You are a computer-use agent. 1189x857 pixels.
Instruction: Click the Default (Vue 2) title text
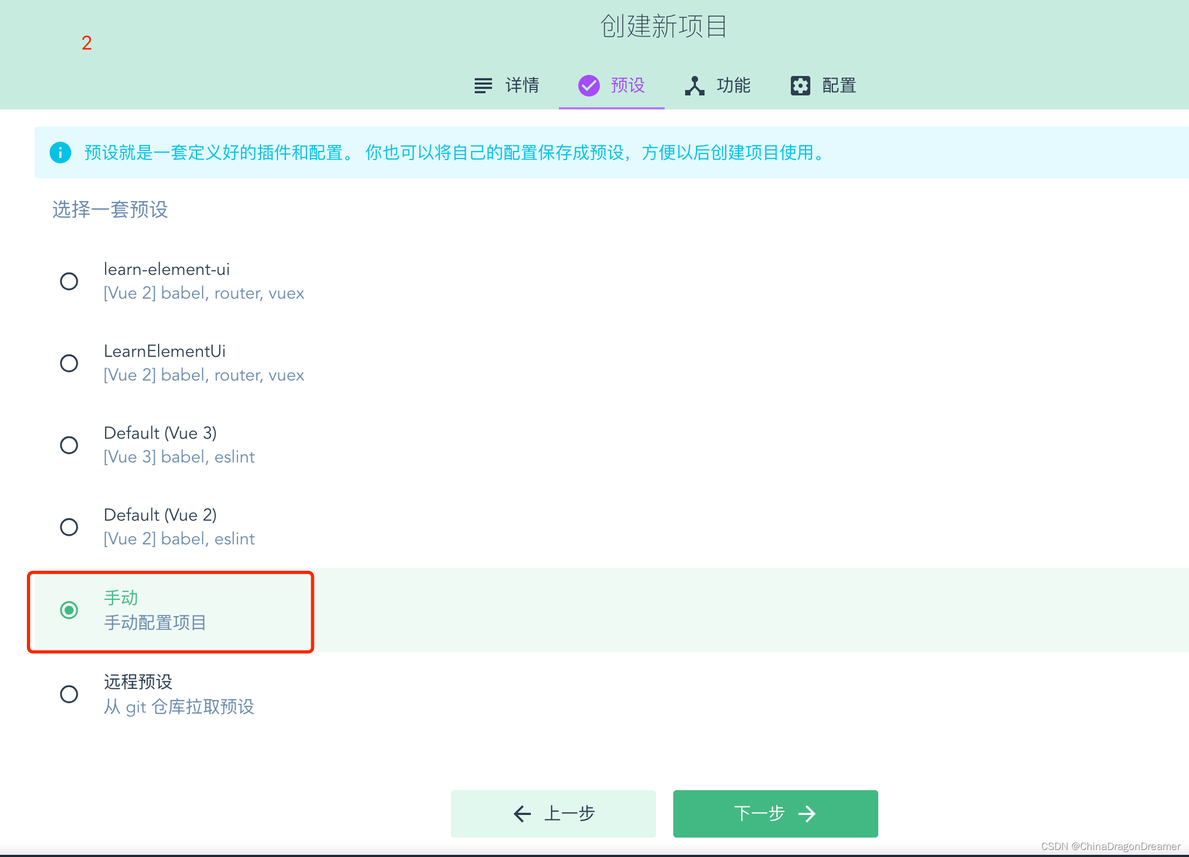tap(160, 515)
